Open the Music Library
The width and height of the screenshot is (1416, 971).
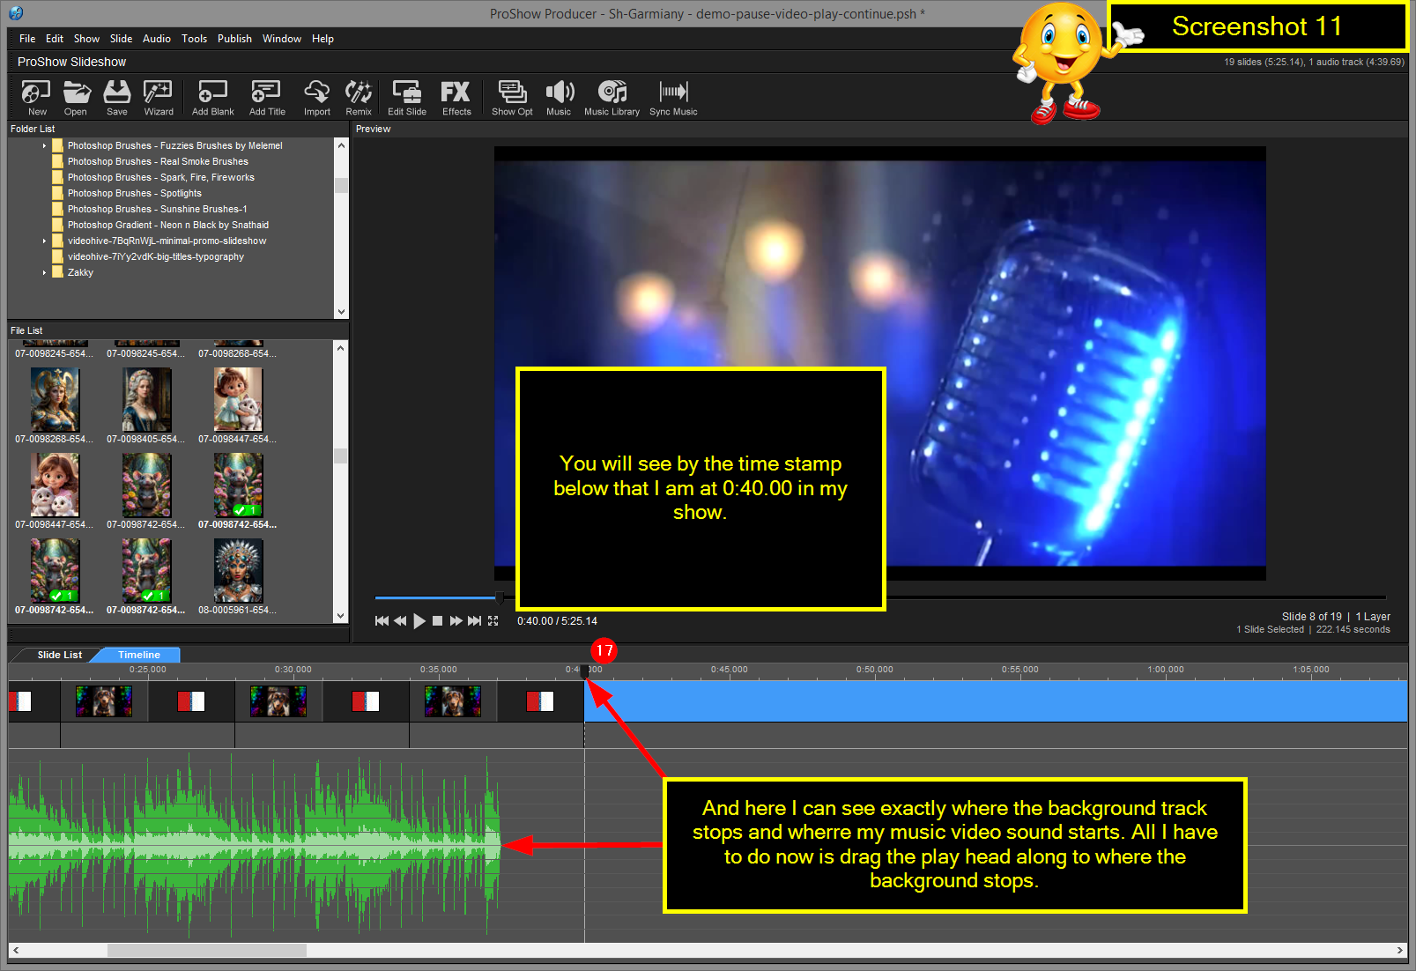(612, 98)
